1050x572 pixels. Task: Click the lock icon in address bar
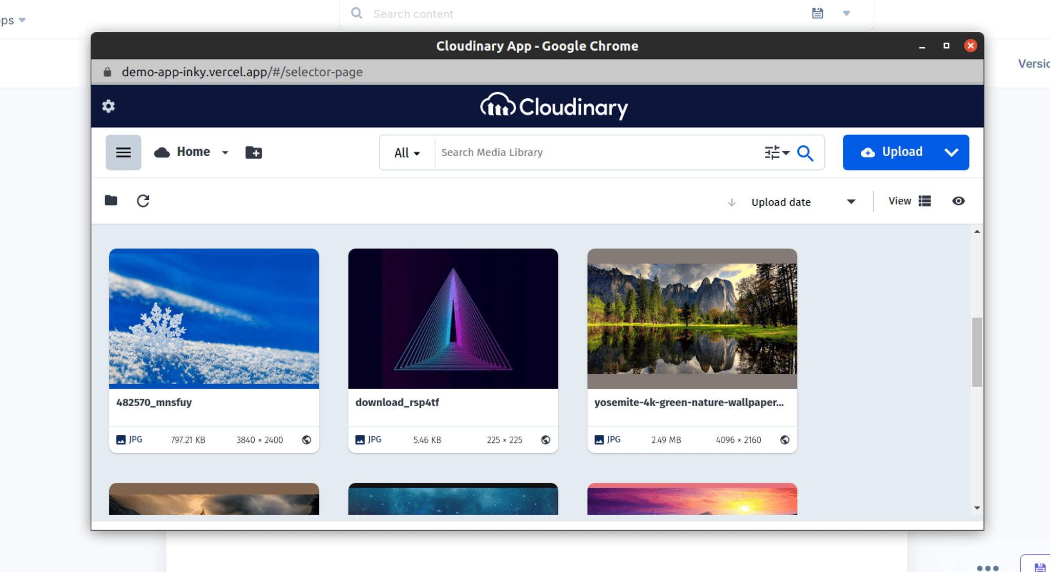coord(107,72)
